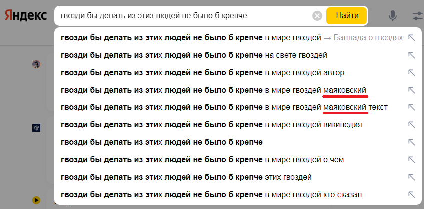
Task: Click the arrow next to the википедия suggestion
Action: click(x=411, y=124)
